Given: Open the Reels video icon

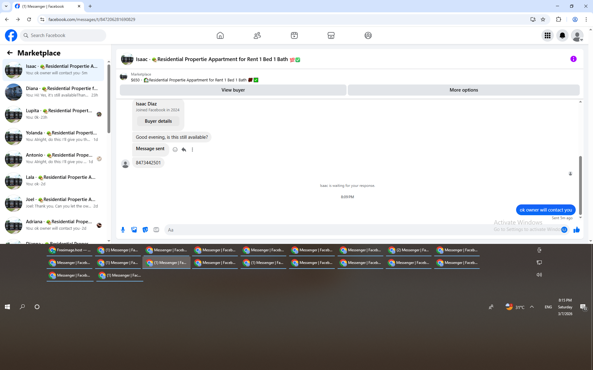Looking at the screenshot, I should coord(294,35).
